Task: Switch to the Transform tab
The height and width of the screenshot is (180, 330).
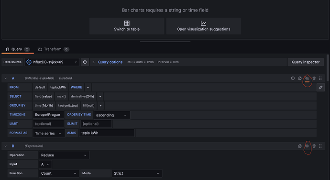Action: point(54,49)
